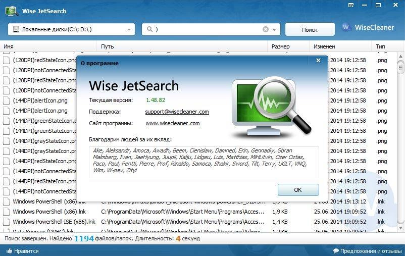Click the scrollbar down arrow

tap(400, 228)
